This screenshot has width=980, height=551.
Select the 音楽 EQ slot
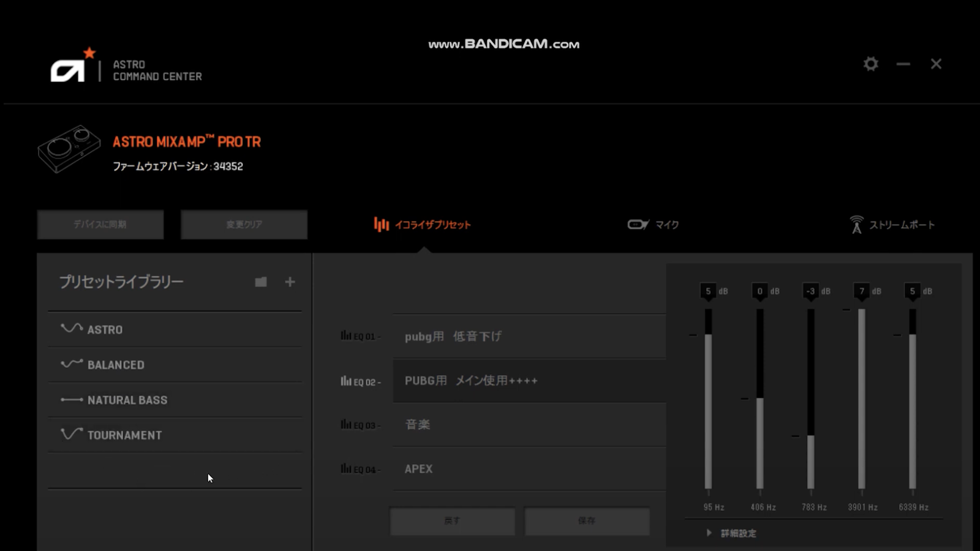coord(529,424)
